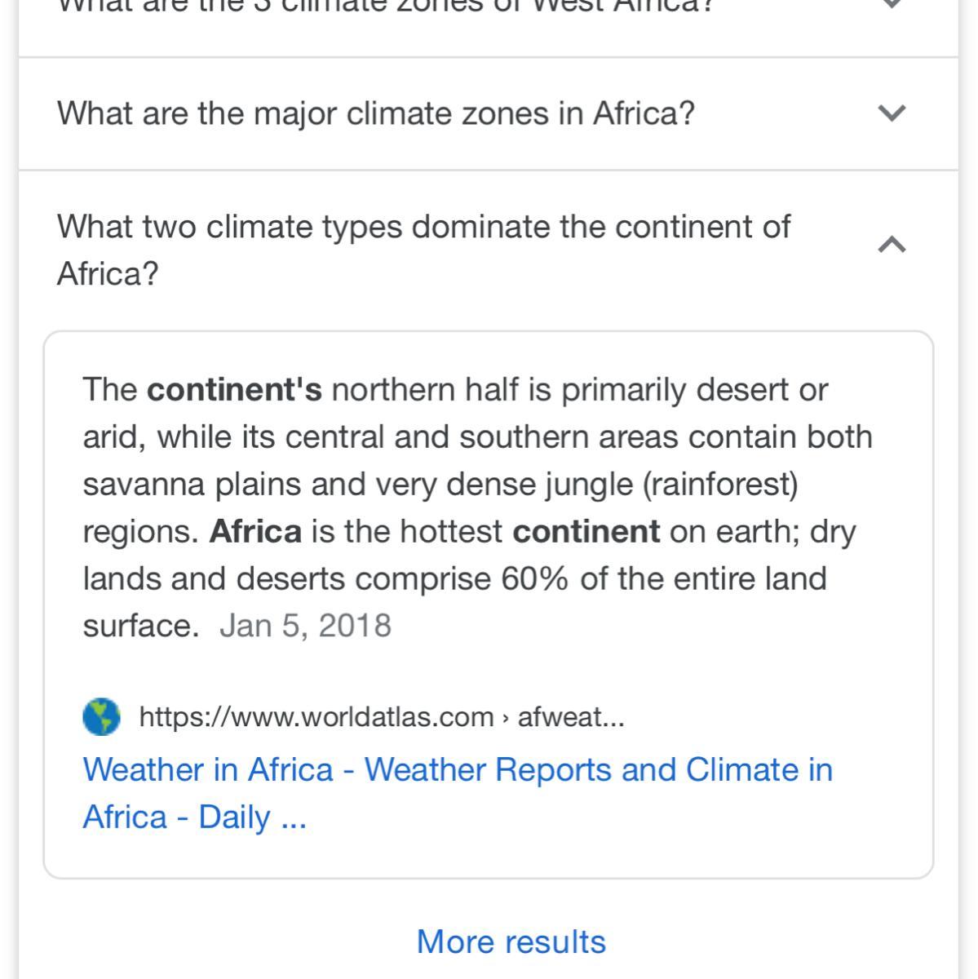The width and height of the screenshot is (978, 979).
Task: Click the bold "continent's" word in the answer
Action: (235, 390)
